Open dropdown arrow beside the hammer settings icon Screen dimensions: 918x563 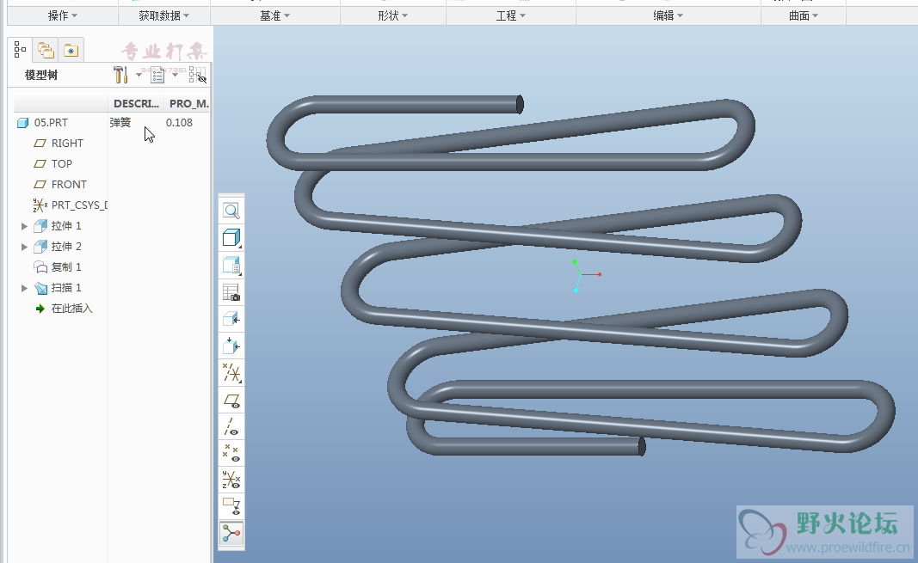[139, 75]
